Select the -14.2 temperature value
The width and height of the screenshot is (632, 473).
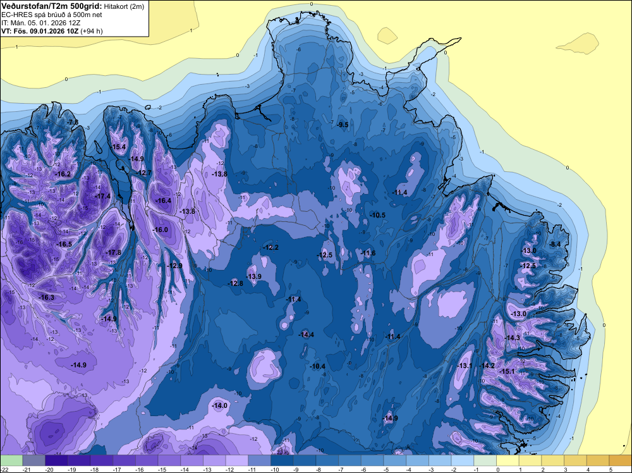click(487, 365)
